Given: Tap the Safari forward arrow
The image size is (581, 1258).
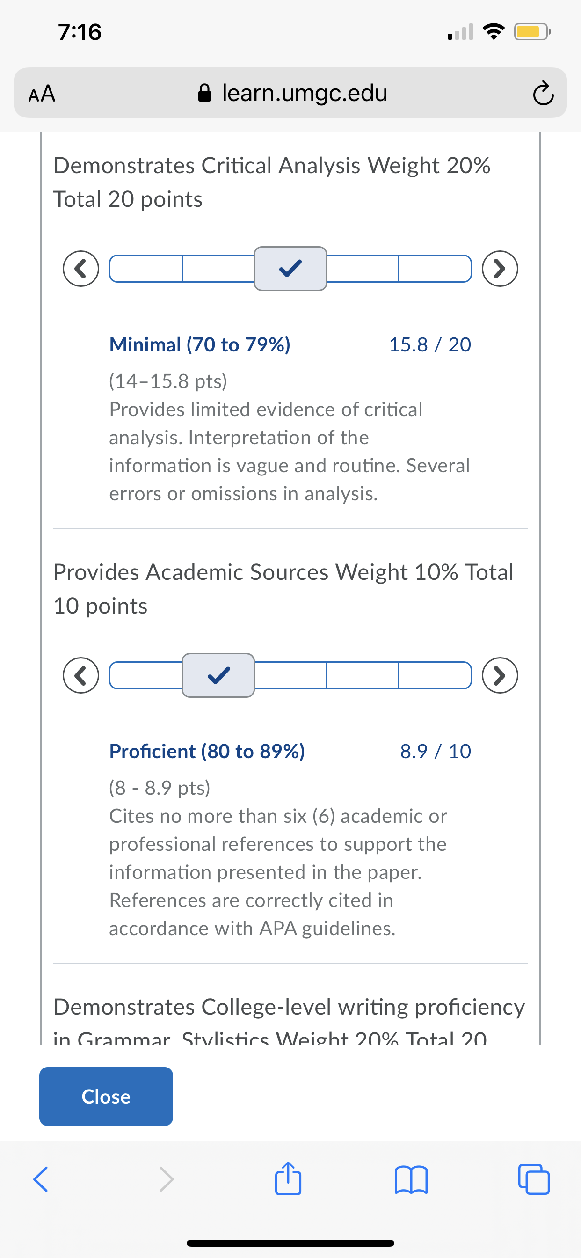Looking at the screenshot, I should click(166, 1179).
